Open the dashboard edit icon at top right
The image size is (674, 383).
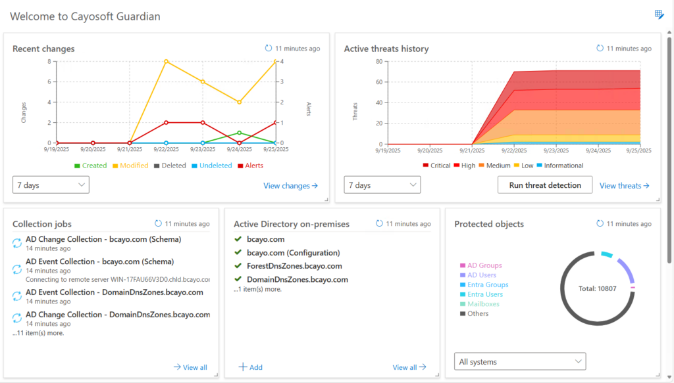click(659, 14)
